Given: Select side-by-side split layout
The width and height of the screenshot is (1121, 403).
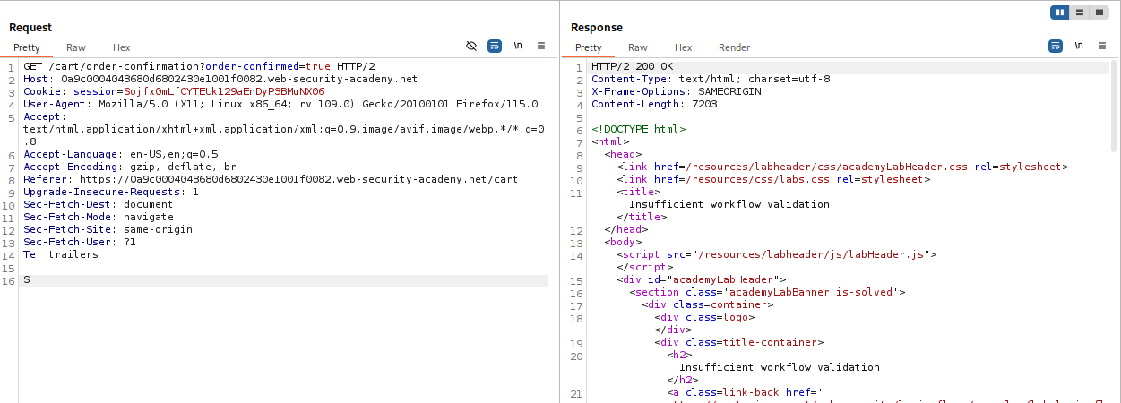Looking at the screenshot, I should click(x=1061, y=12).
